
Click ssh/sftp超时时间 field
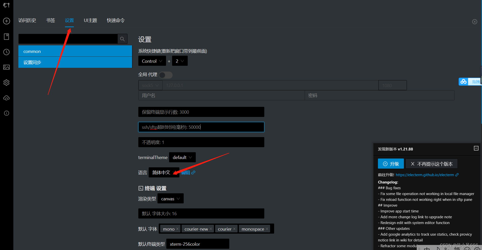[201, 127]
